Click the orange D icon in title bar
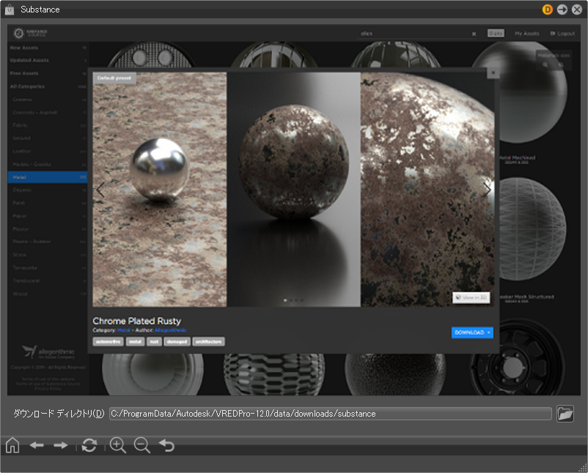This screenshot has height=473, width=588. click(x=548, y=10)
